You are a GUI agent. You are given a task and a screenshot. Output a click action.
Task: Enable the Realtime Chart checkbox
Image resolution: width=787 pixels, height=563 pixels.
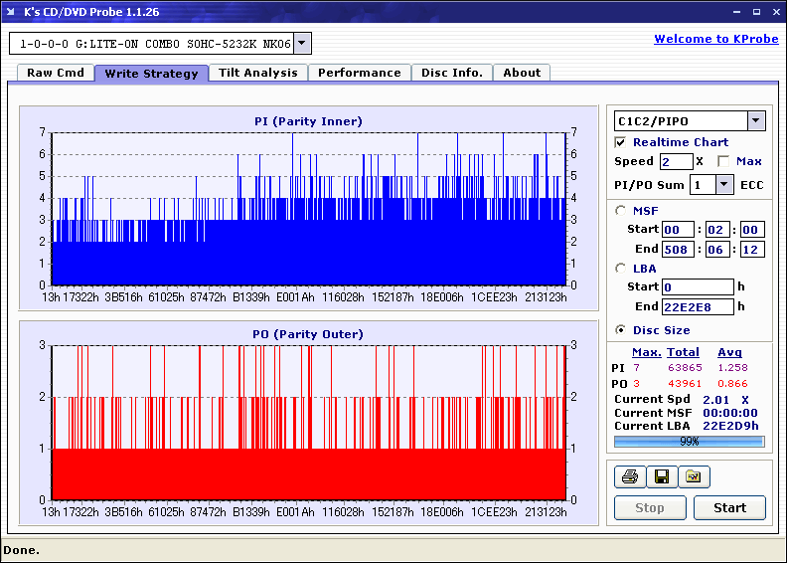click(x=621, y=142)
